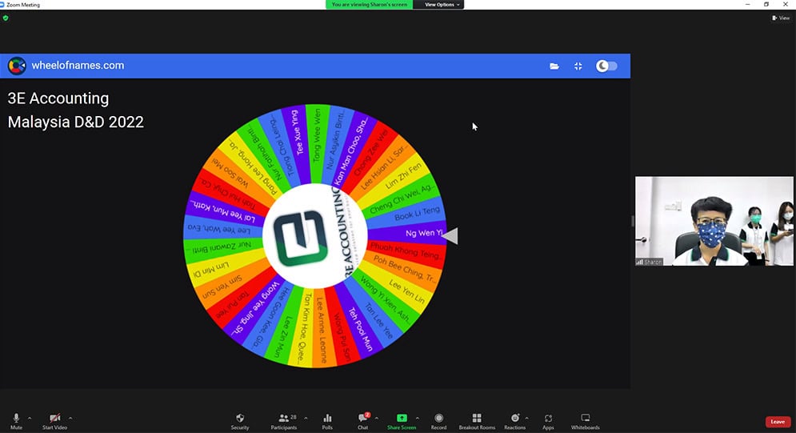
Task: Open the folder icon in wheelofnames header
Action: [x=554, y=66]
